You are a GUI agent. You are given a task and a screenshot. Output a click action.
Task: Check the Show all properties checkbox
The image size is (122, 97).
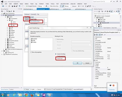(x=31, y=52)
